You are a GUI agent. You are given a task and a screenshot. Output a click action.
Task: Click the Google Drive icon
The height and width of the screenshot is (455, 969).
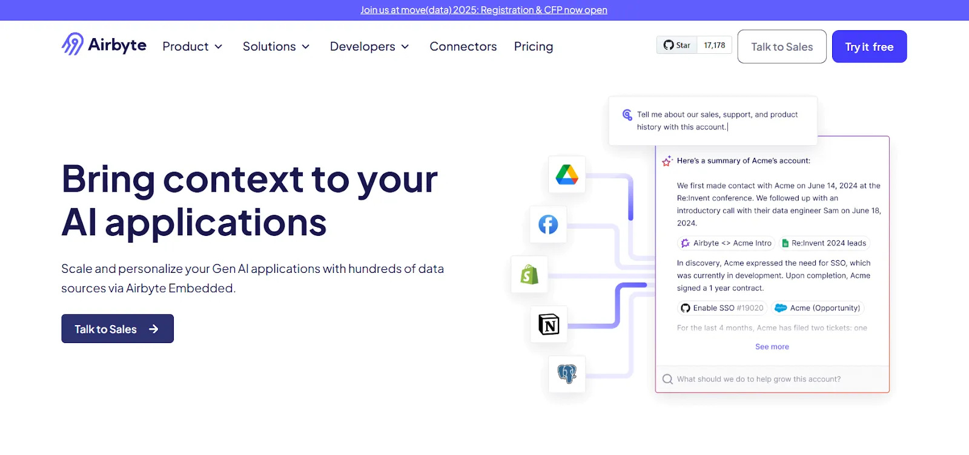click(x=567, y=175)
